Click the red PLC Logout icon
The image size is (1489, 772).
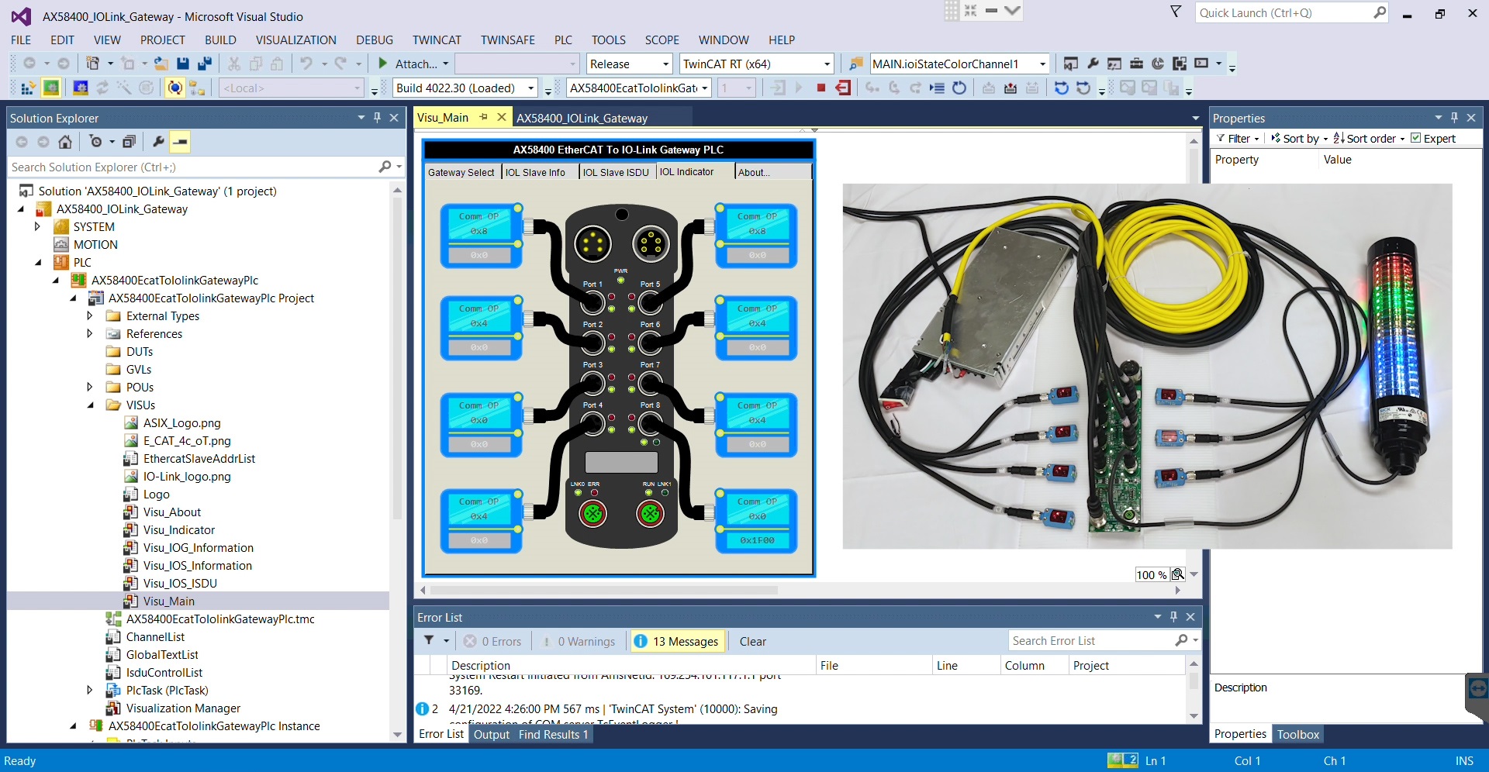(x=843, y=88)
